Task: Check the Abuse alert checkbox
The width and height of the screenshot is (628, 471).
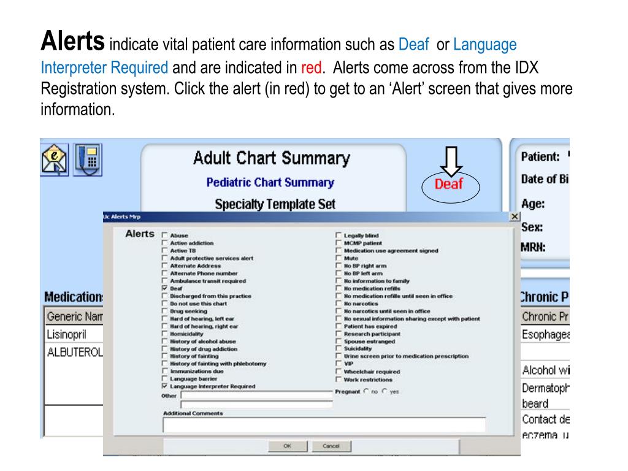Action: (164, 235)
